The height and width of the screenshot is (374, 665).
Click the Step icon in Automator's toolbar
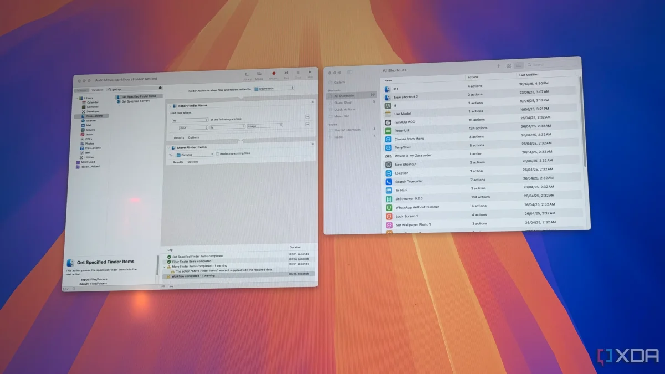click(287, 73)
